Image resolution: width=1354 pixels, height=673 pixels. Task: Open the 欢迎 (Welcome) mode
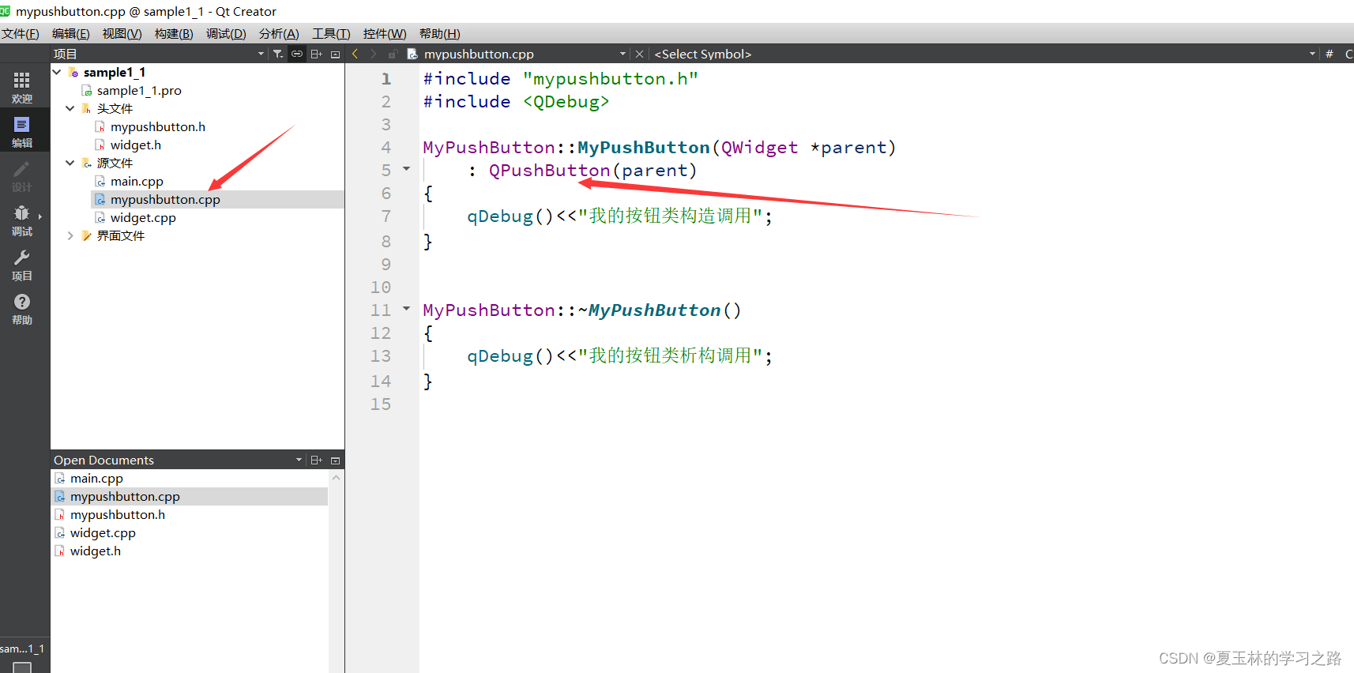[x=22, y=87]
